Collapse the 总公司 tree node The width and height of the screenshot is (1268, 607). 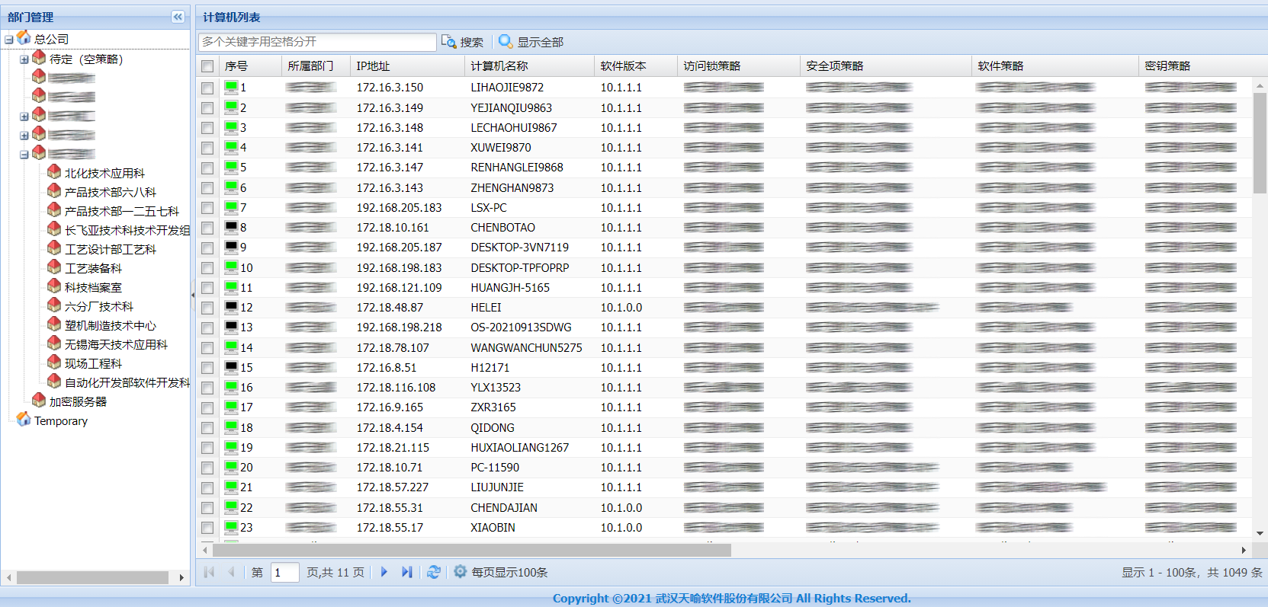[9, 40]
